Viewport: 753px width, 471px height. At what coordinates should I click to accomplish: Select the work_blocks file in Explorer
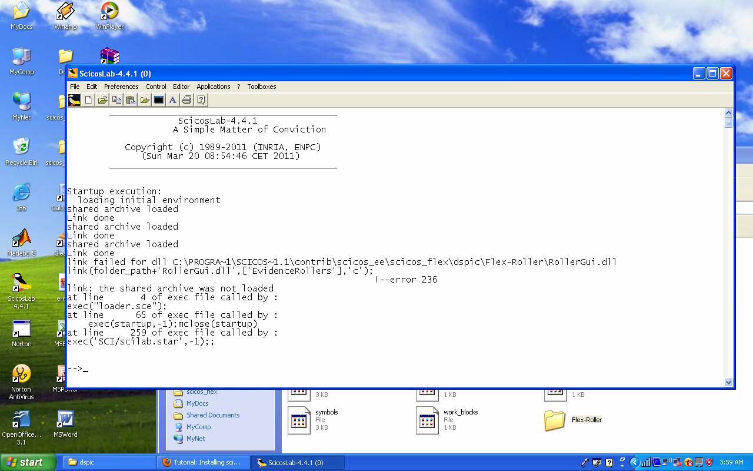tap(447, 420)
